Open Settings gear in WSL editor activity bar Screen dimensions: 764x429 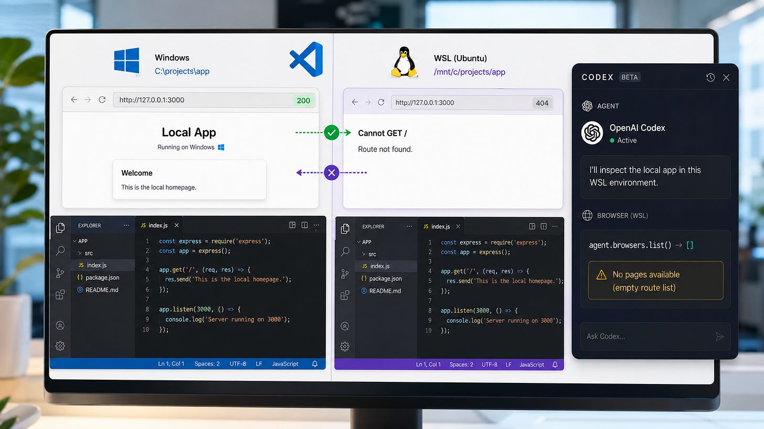click(345, 346)
